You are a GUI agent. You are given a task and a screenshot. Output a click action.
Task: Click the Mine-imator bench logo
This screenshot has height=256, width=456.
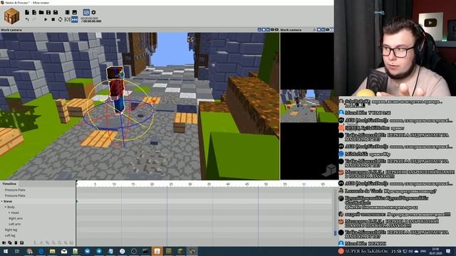tap(11, 16)
